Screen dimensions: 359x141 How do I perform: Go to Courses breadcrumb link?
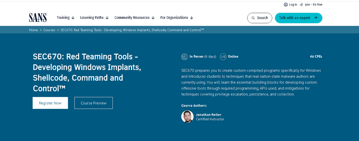(49, 30)
